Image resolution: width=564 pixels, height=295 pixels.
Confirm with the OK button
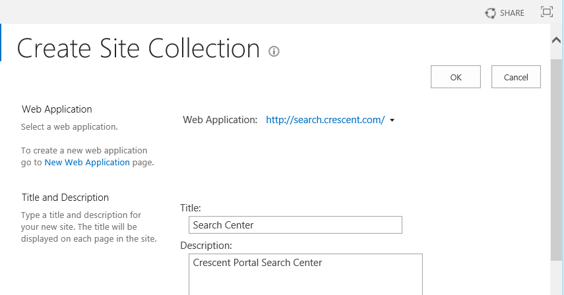(x=456, y=77)
